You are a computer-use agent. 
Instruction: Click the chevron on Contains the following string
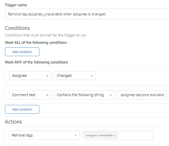point(111,95)
